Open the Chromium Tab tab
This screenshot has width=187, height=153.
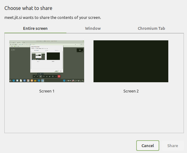pos(151,29)
